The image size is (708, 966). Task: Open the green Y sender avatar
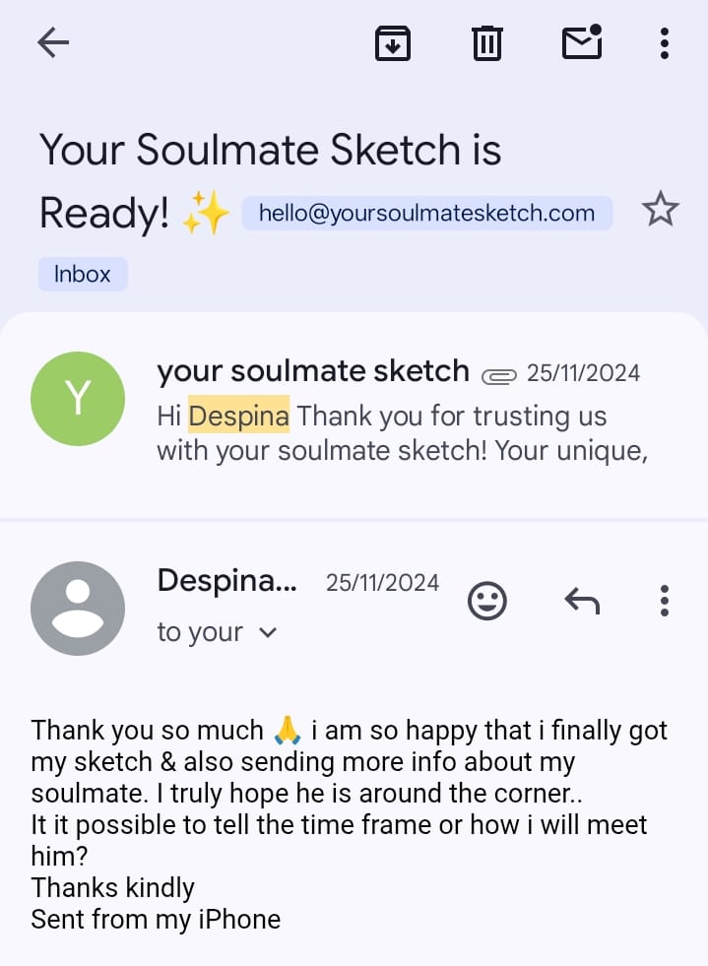click(78, 399)
